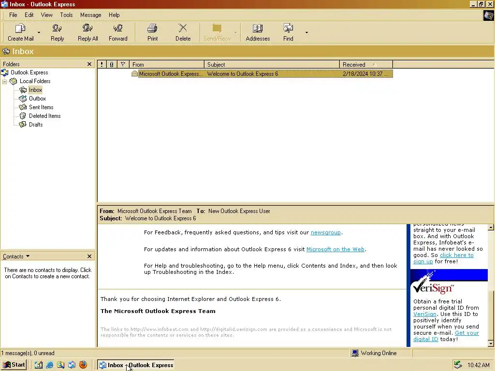This screenshot has width=495, height=371.
Task: Click the Working Online status indicator
Action: [x=374, y=353]
